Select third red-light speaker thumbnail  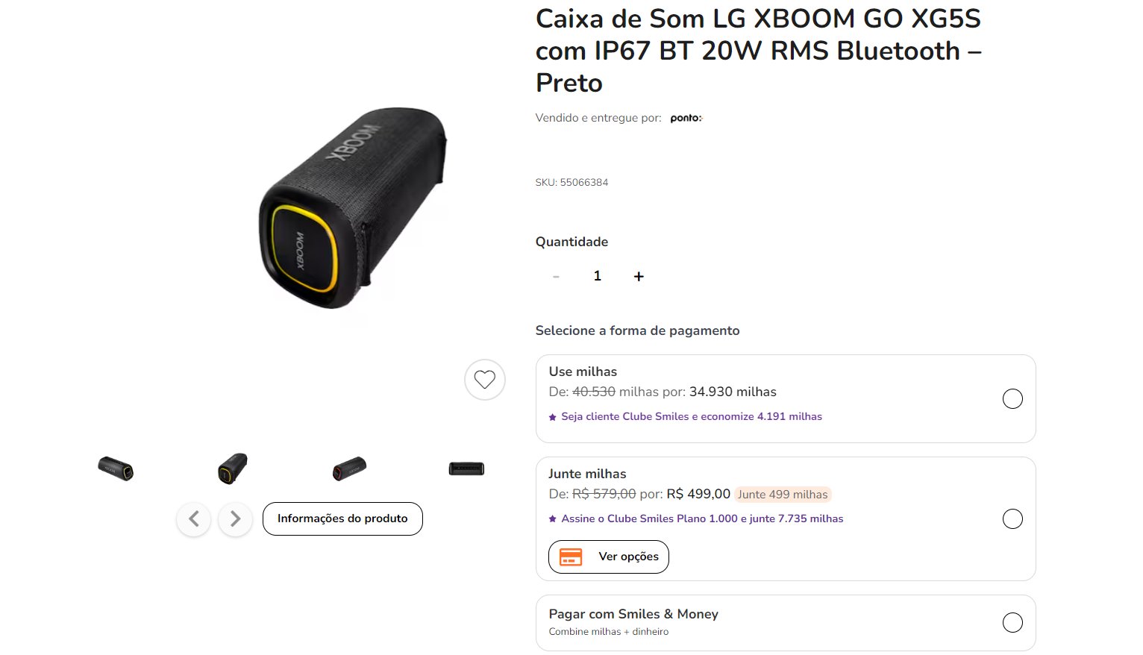[349, 469]
